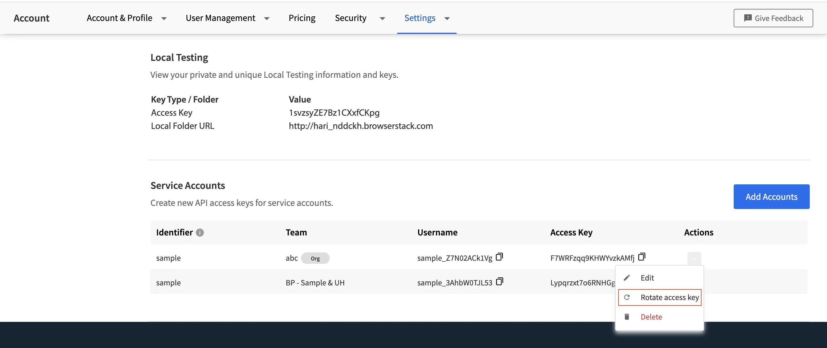Viewport: 827px width, 348px height.
Task: Copy the access key F7WRFzqq9KHWYvzkAMfj
Action: [641, 257]
